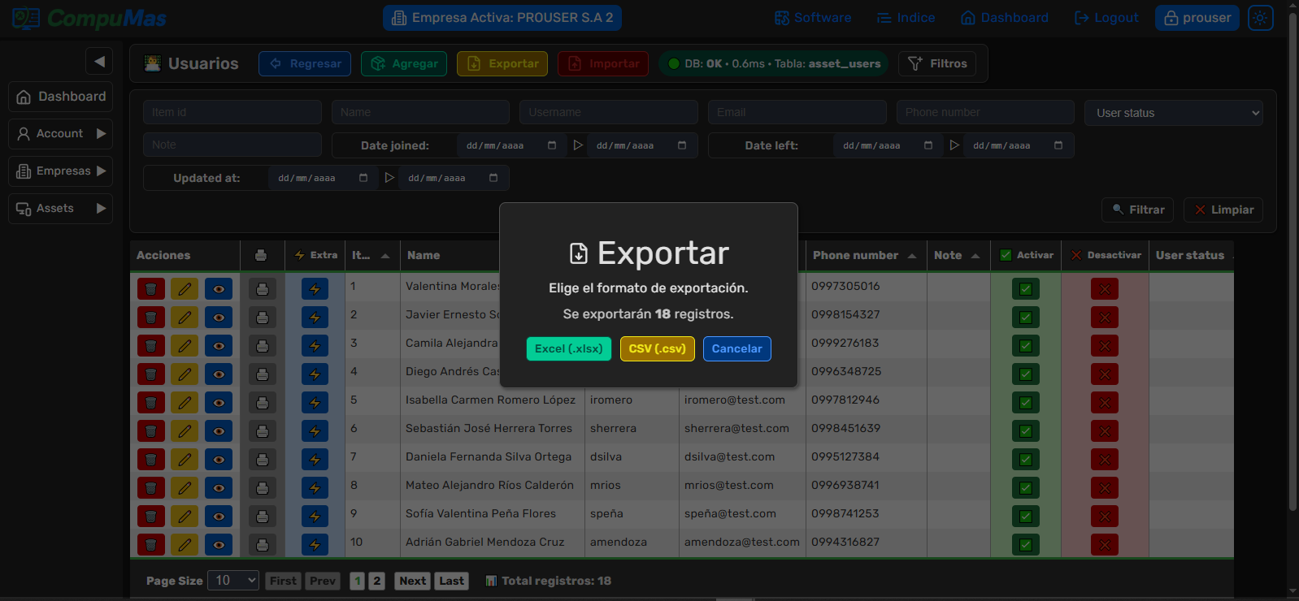Expand Empresas sidebar menu

(x=60, y=171)
